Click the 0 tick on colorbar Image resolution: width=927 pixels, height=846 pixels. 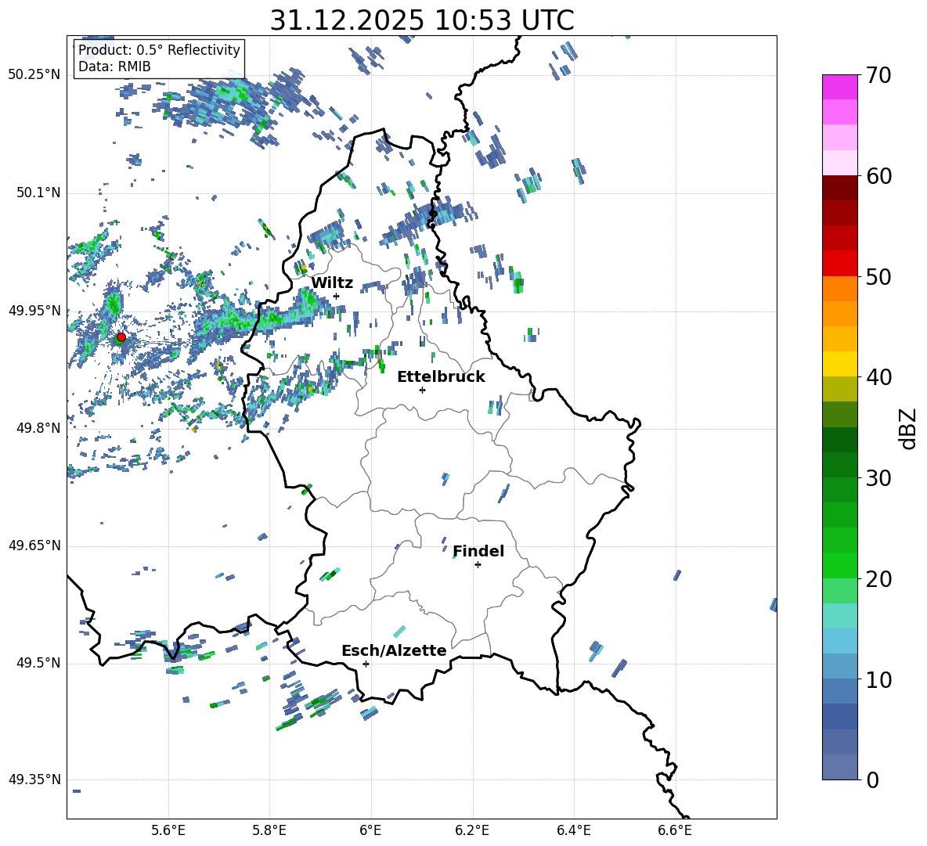pyautogui.click(x=872, y=779)
